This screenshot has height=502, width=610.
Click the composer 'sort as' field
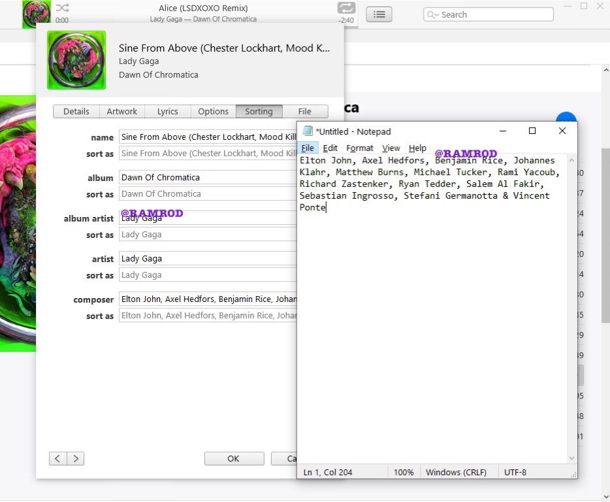pyautogui.click(x=208, y=316)
